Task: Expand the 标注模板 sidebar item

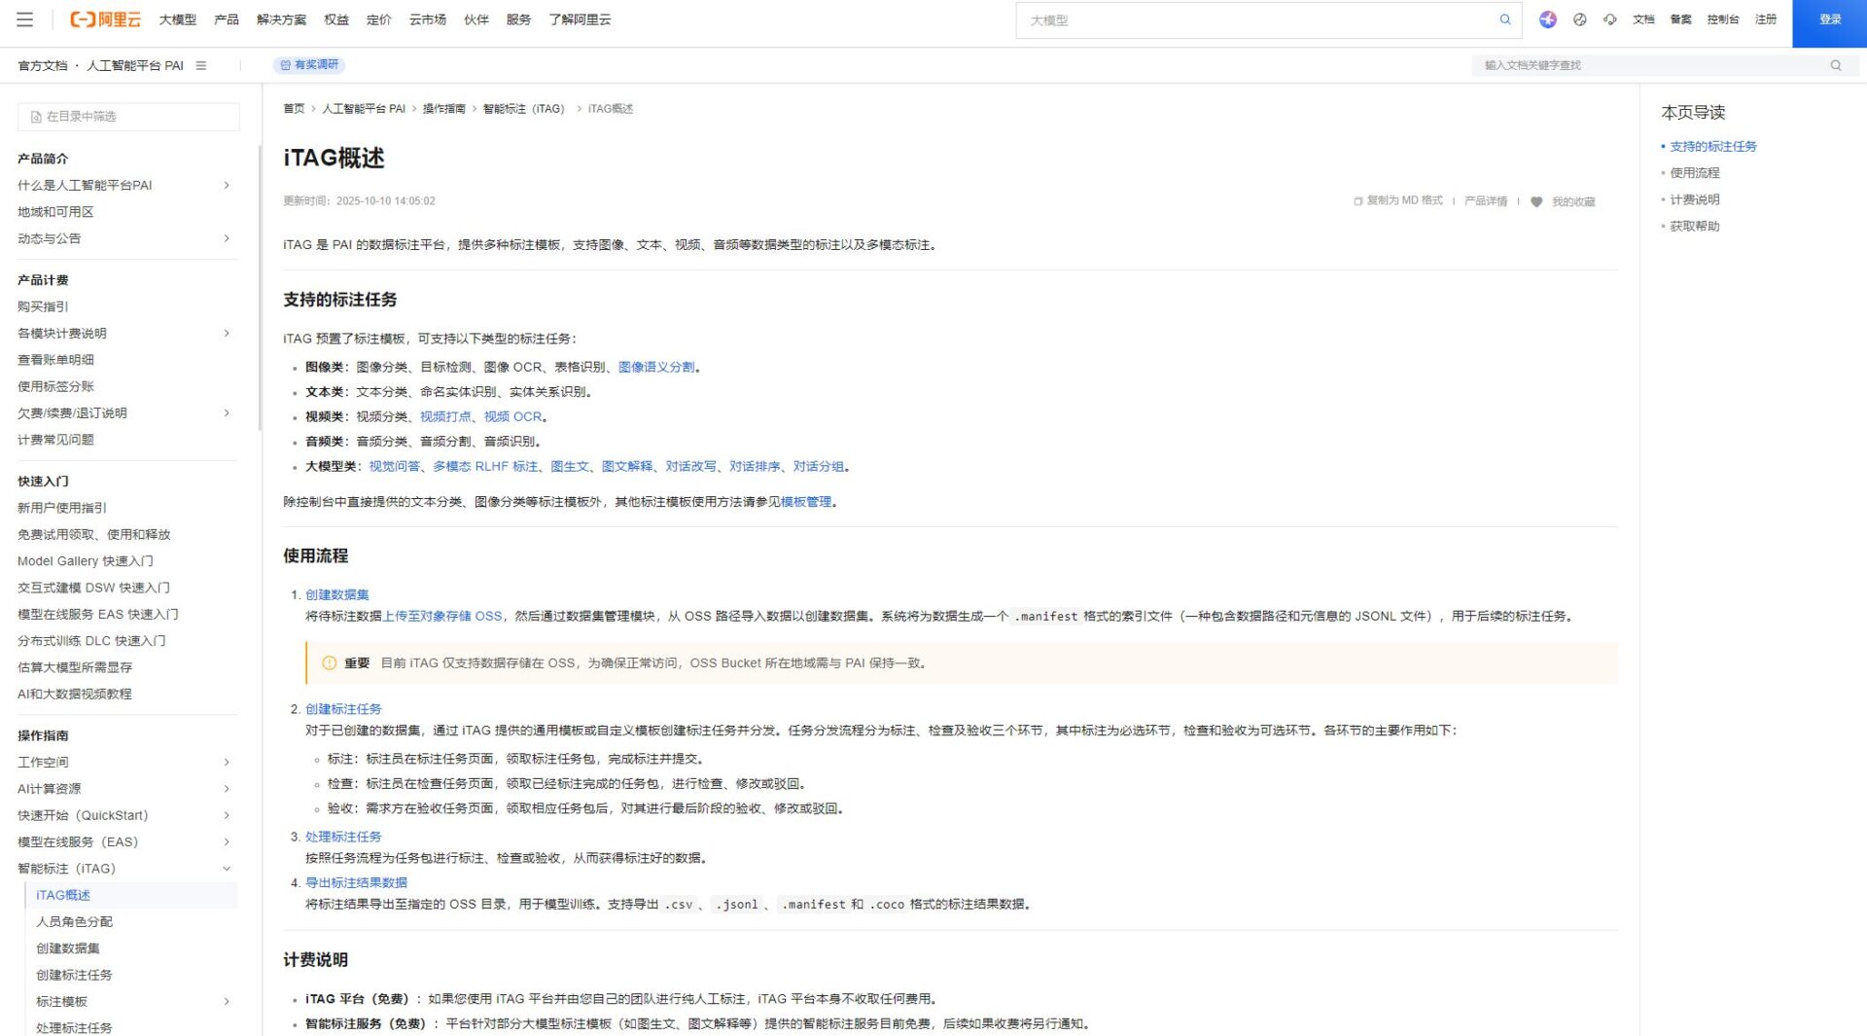Action: (227, 1001)
